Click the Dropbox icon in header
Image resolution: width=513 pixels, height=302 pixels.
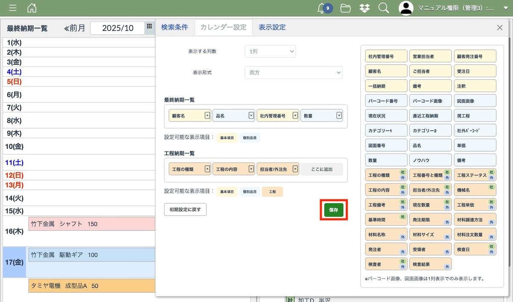(x=365, y=8)
